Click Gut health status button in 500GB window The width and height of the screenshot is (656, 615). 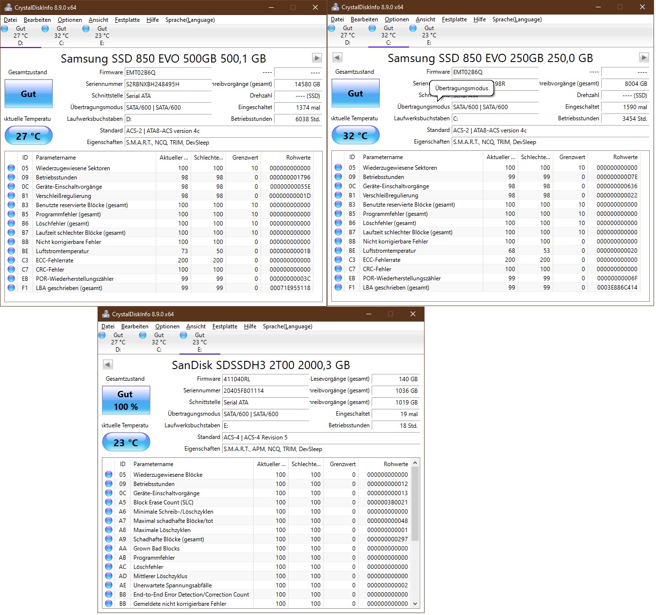click(29, 94)
